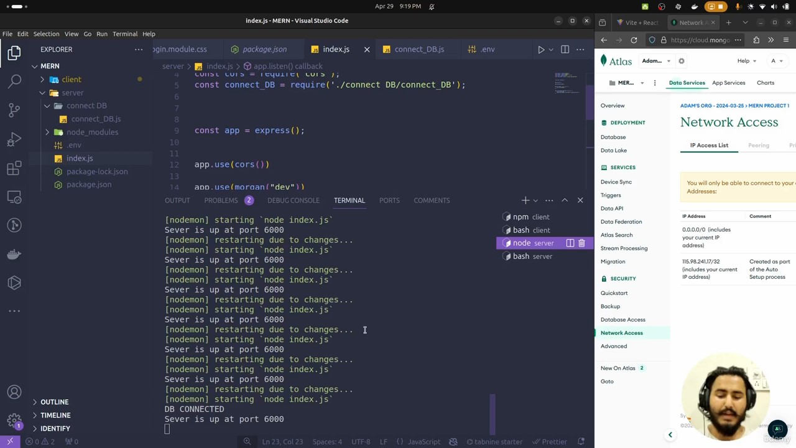Open the run button dropdown arrow in the editor
The image size is (796, 448).
coord(550,49)
